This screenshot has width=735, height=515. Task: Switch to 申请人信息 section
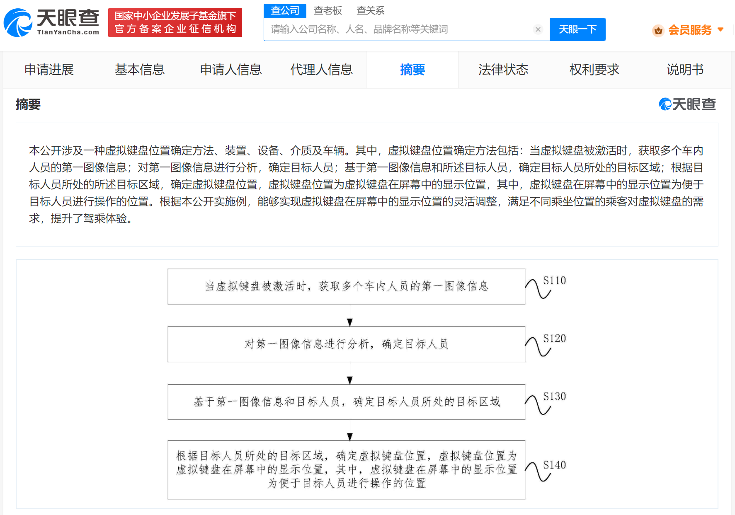coord(231,70)
